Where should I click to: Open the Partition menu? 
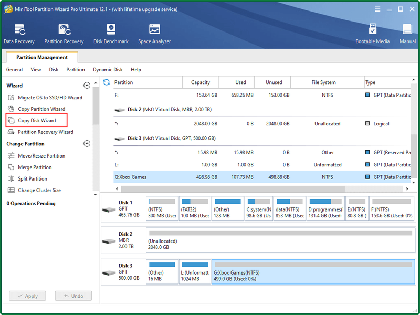pos(76,70)
